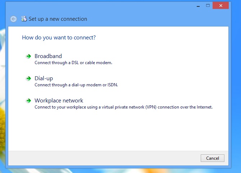Close the wizard with the red X
The image size is (241, 173).
[221, 6]
